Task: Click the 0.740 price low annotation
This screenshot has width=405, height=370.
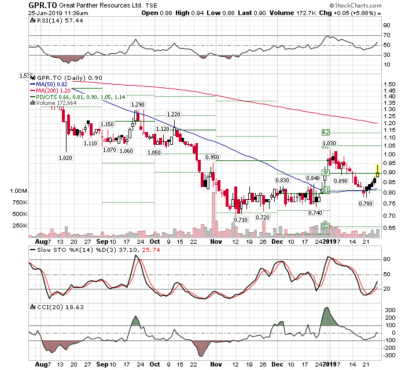Action: [315, 213]
